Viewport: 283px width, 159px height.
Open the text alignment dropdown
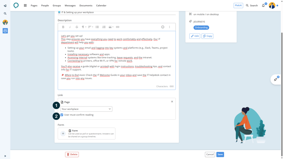(x=90, y=27)
